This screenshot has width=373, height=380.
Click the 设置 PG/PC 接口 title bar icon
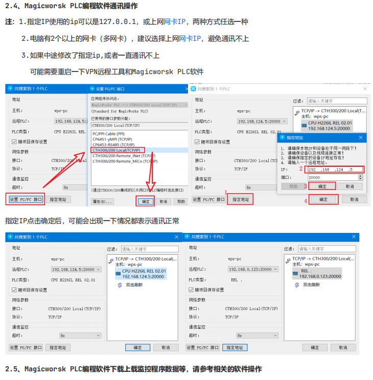92,89
